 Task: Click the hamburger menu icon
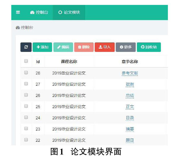(18, 13)
